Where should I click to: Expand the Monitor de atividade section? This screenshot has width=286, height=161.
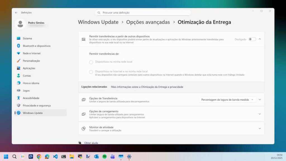[x=259, y=128]
